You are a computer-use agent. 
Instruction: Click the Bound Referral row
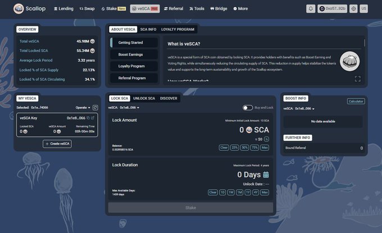[x=324, y=148]
